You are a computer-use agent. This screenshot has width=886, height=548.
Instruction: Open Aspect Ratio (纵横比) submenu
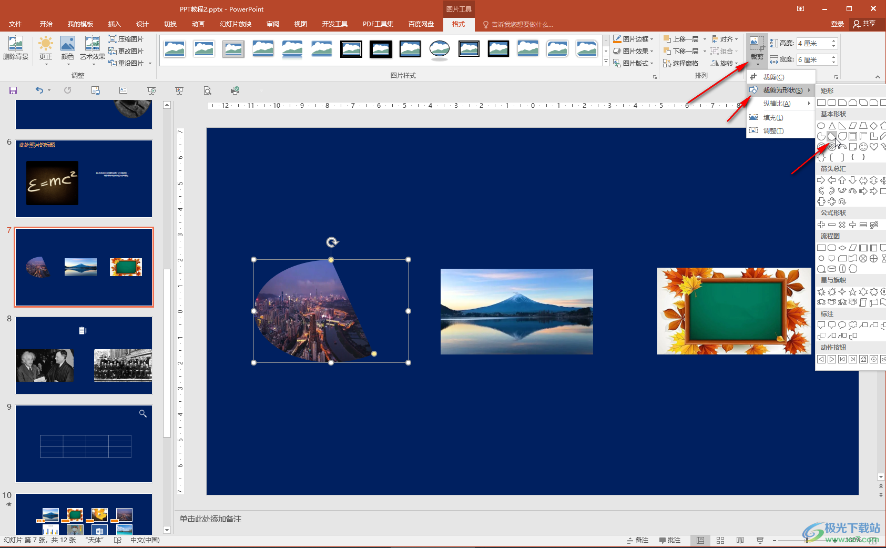(781, 104)
